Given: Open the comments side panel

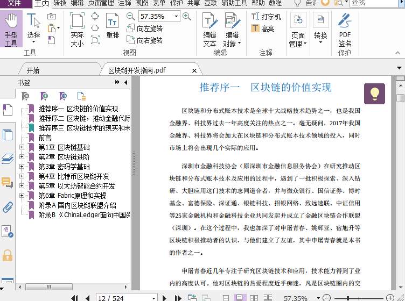Looking at the screenshot, I should [x=8, y=183].
